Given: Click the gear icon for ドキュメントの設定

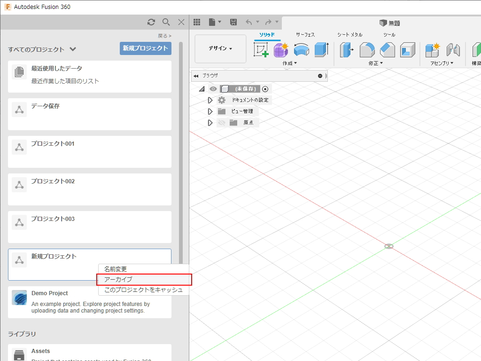Looking at the screenshot, I should point(222,100).
